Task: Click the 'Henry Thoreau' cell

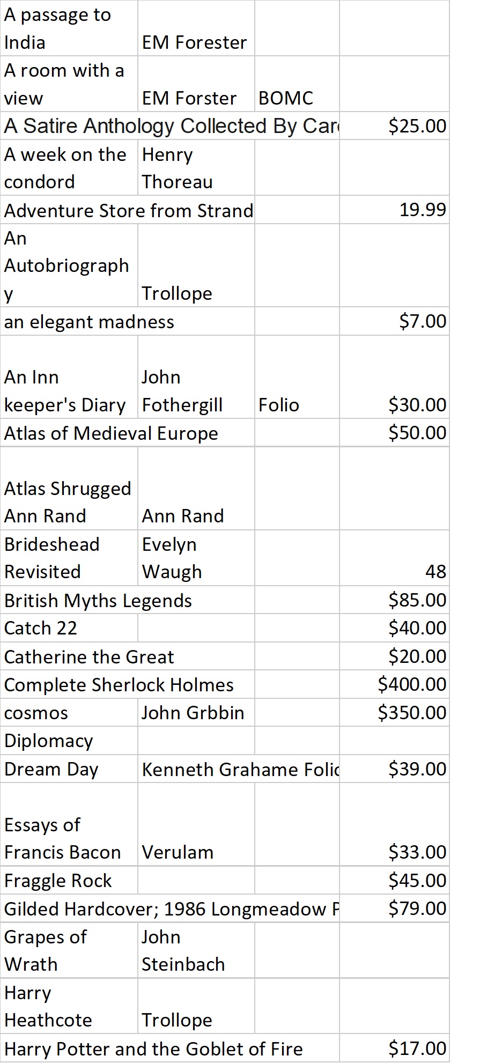Action: (x=195, y=168)
